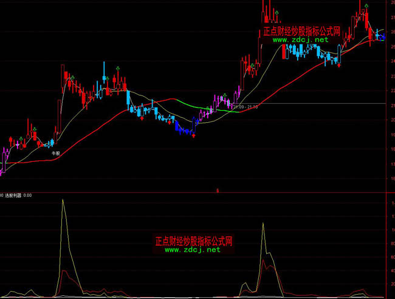
Task: Click the tallest yellow peak in the indicator panel
Action: [x=63, y=201]
